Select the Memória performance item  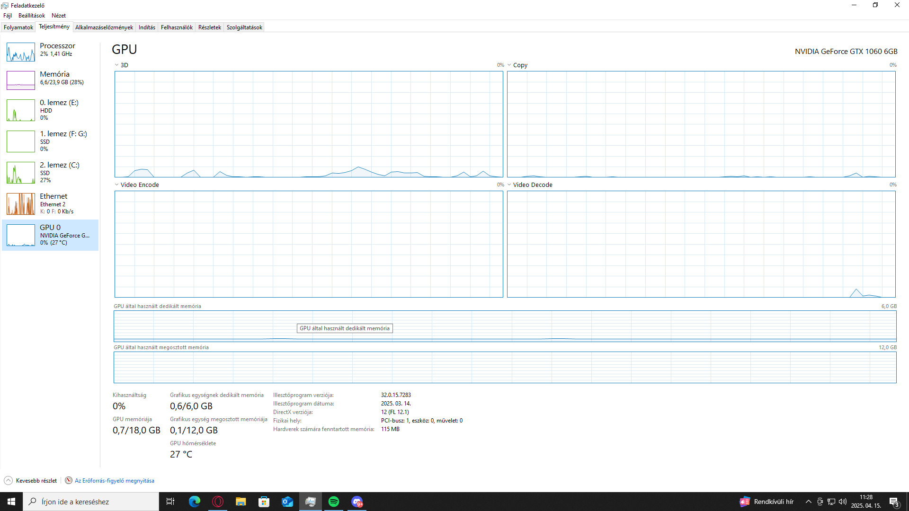pyautogui.click(x=50, y=79)
